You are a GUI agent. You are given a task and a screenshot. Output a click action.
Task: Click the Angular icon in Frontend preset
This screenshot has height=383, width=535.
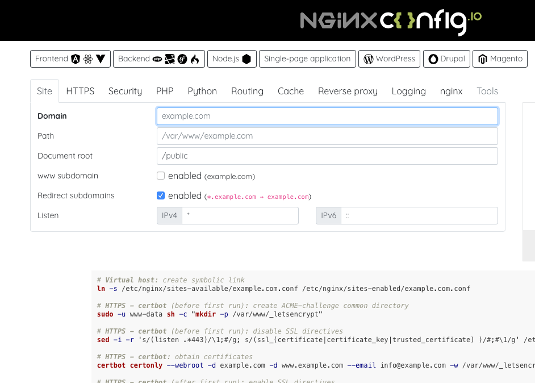pos(76,59)
